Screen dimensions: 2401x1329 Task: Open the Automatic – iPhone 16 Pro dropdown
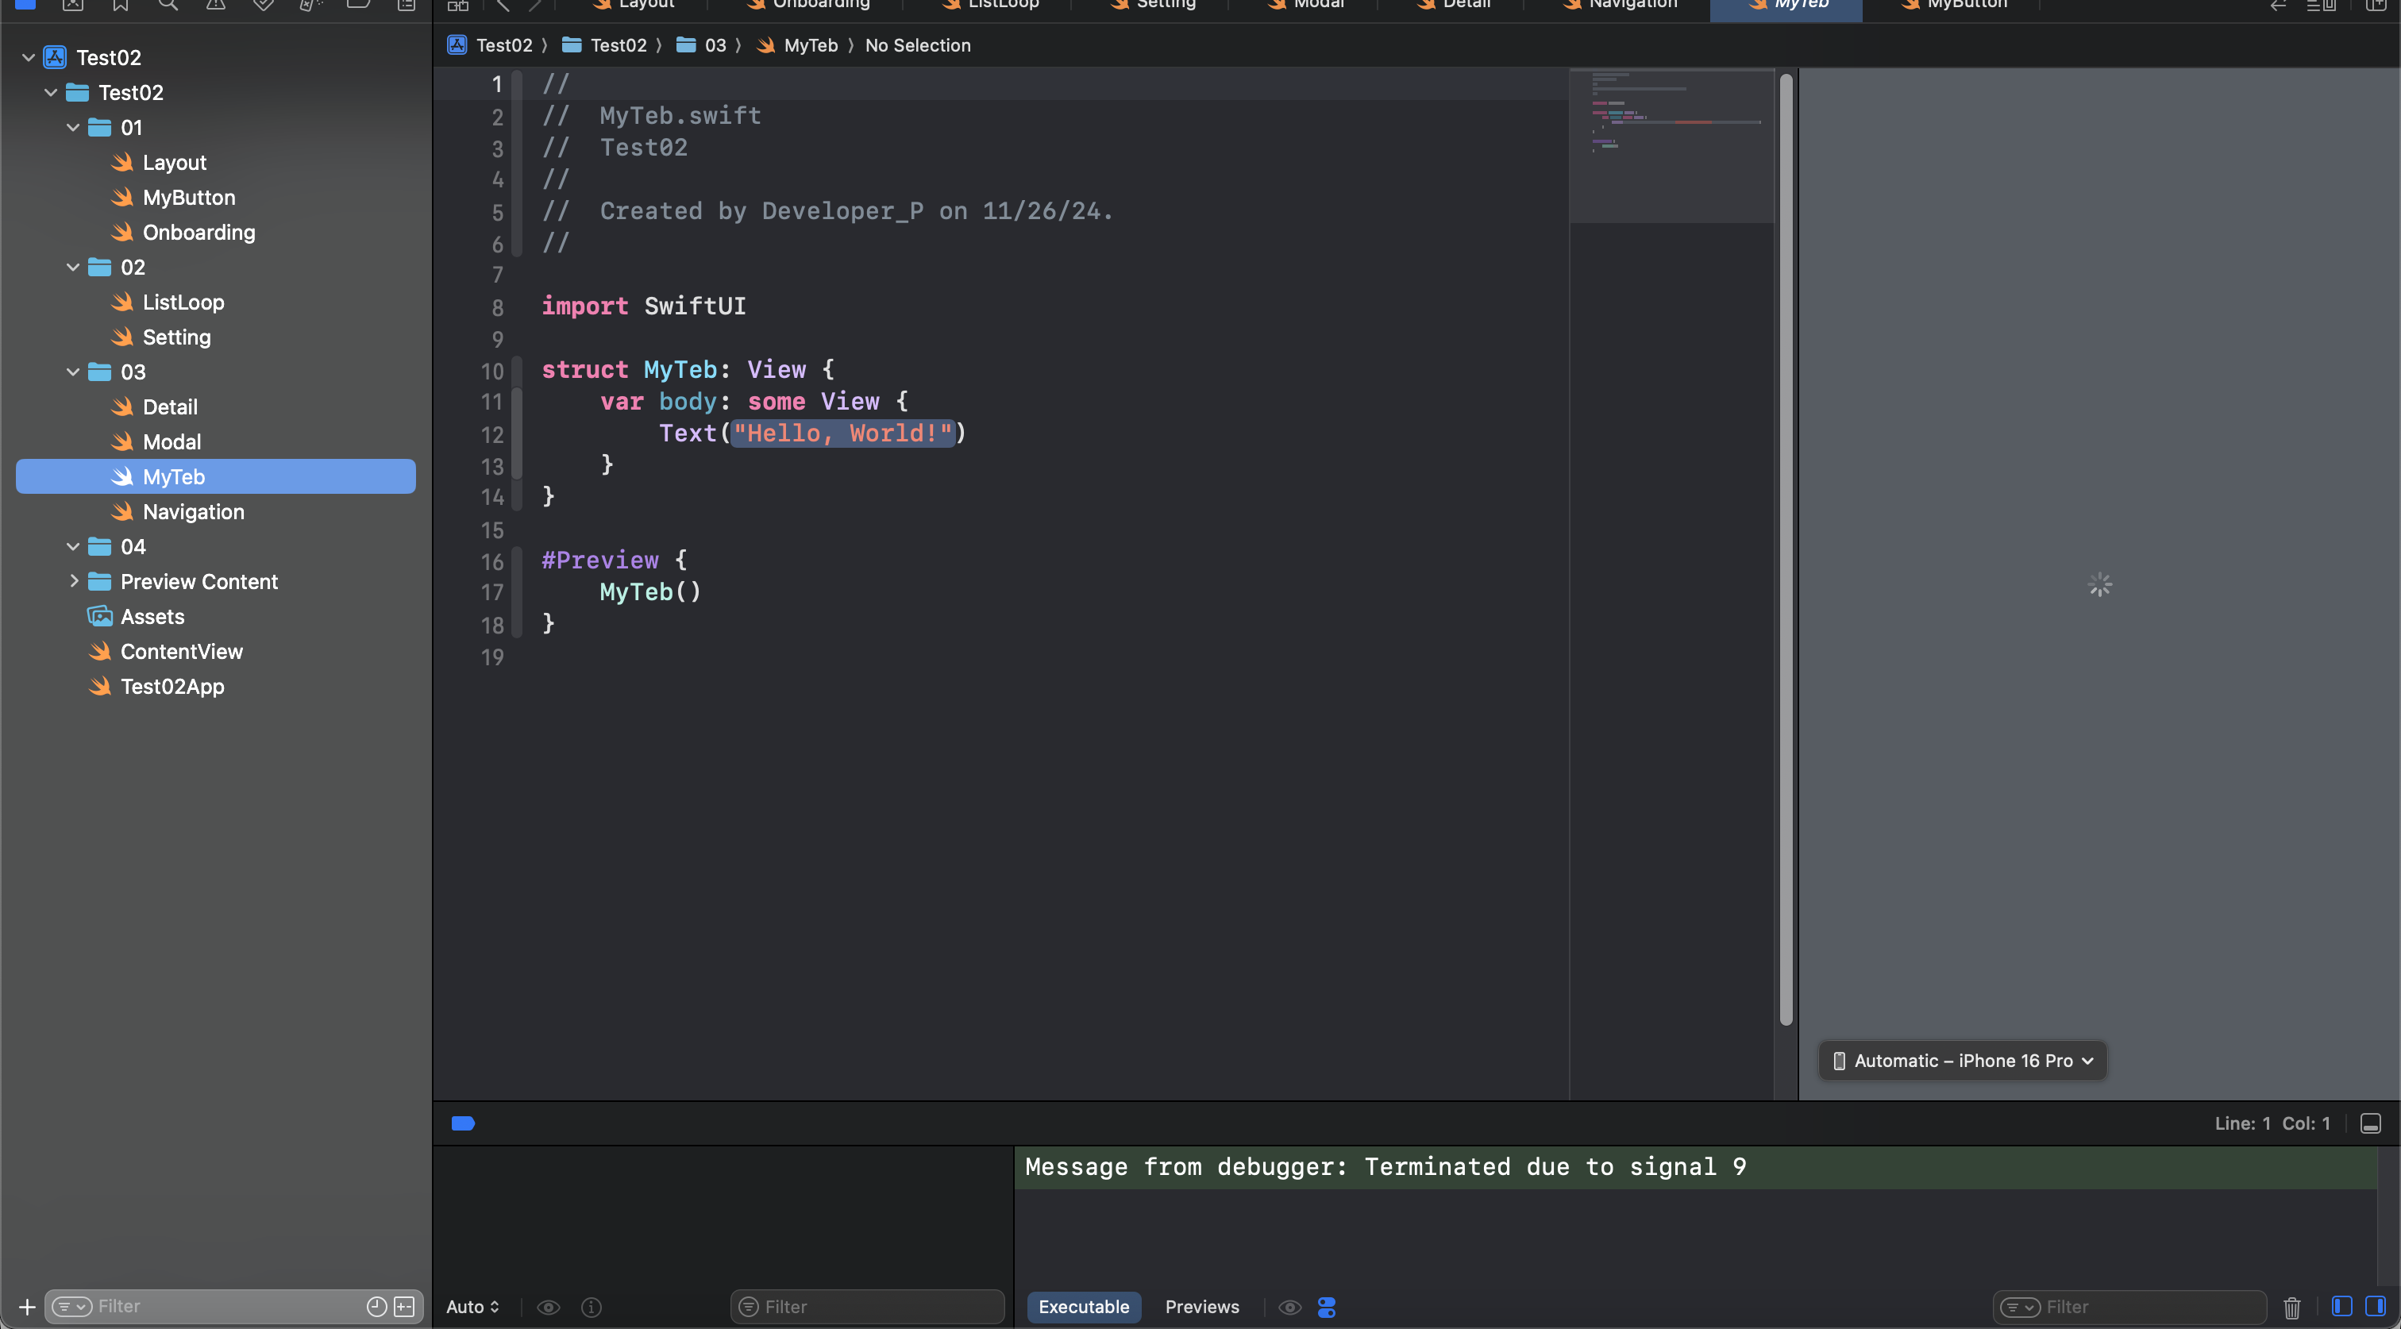click(1963, 1061)
